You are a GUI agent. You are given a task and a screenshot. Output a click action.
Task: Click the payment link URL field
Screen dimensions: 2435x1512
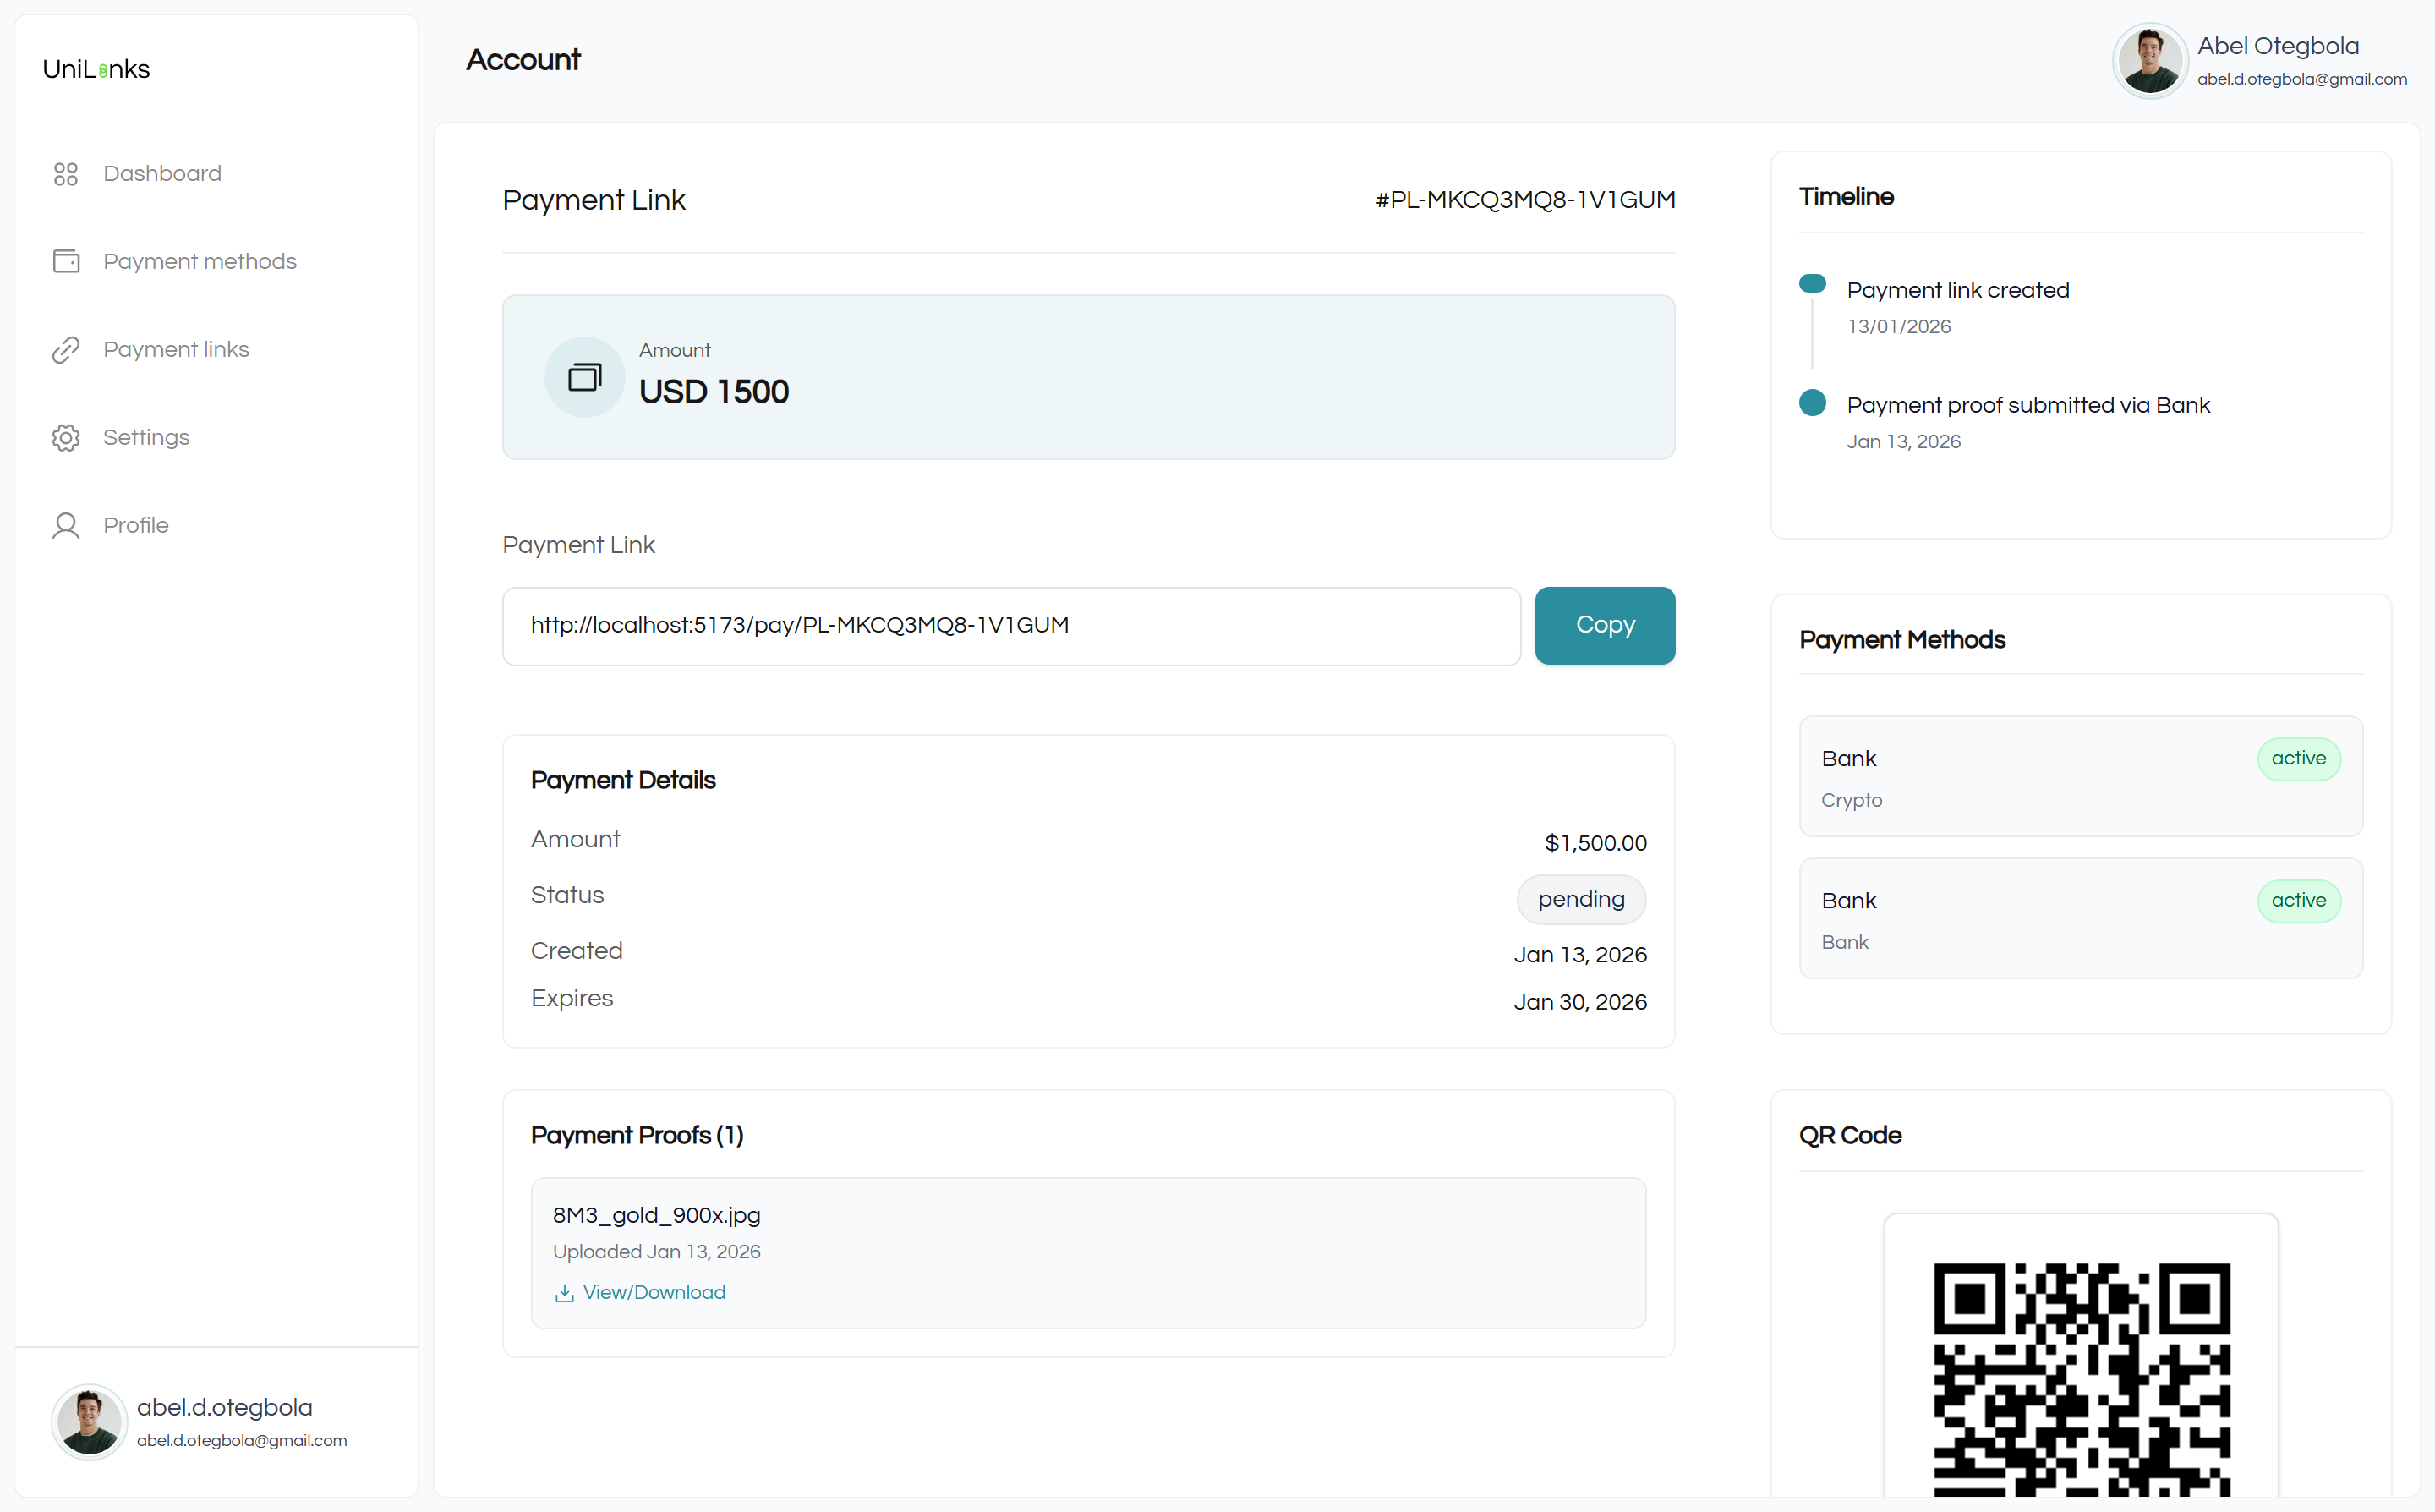(1010, 626)
